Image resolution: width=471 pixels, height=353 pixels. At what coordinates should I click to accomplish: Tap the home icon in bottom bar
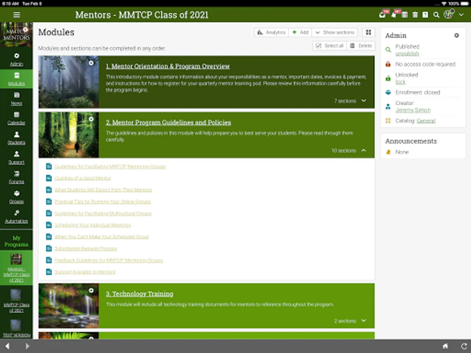[x=445, y=346]
